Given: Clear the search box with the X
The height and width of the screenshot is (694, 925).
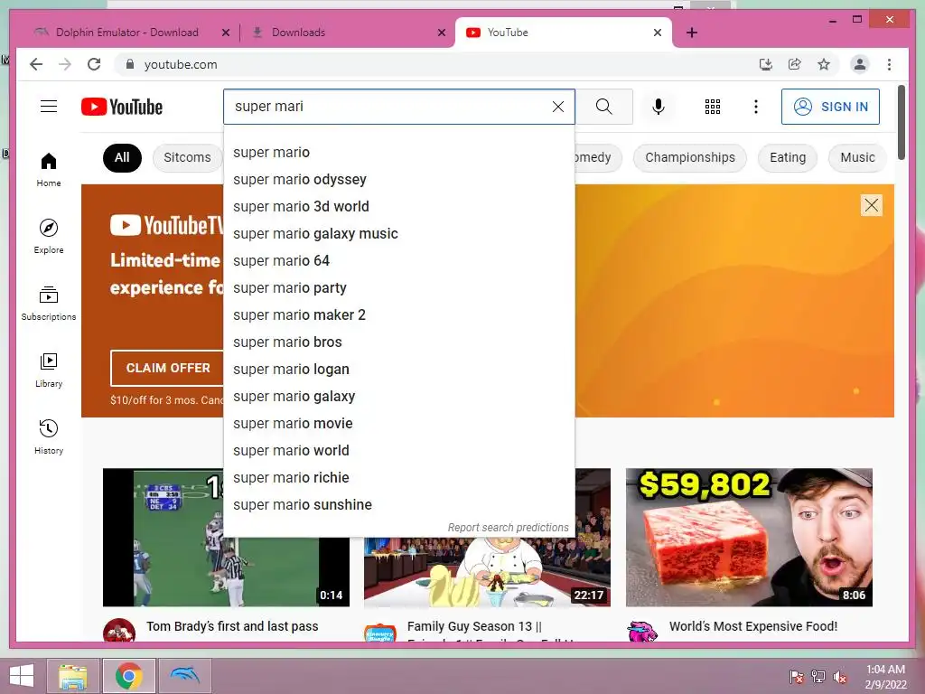Looking at the screenshot, I should point(557,107).
